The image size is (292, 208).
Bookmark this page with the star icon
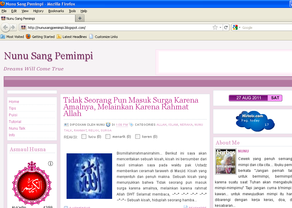click(215, 28)
